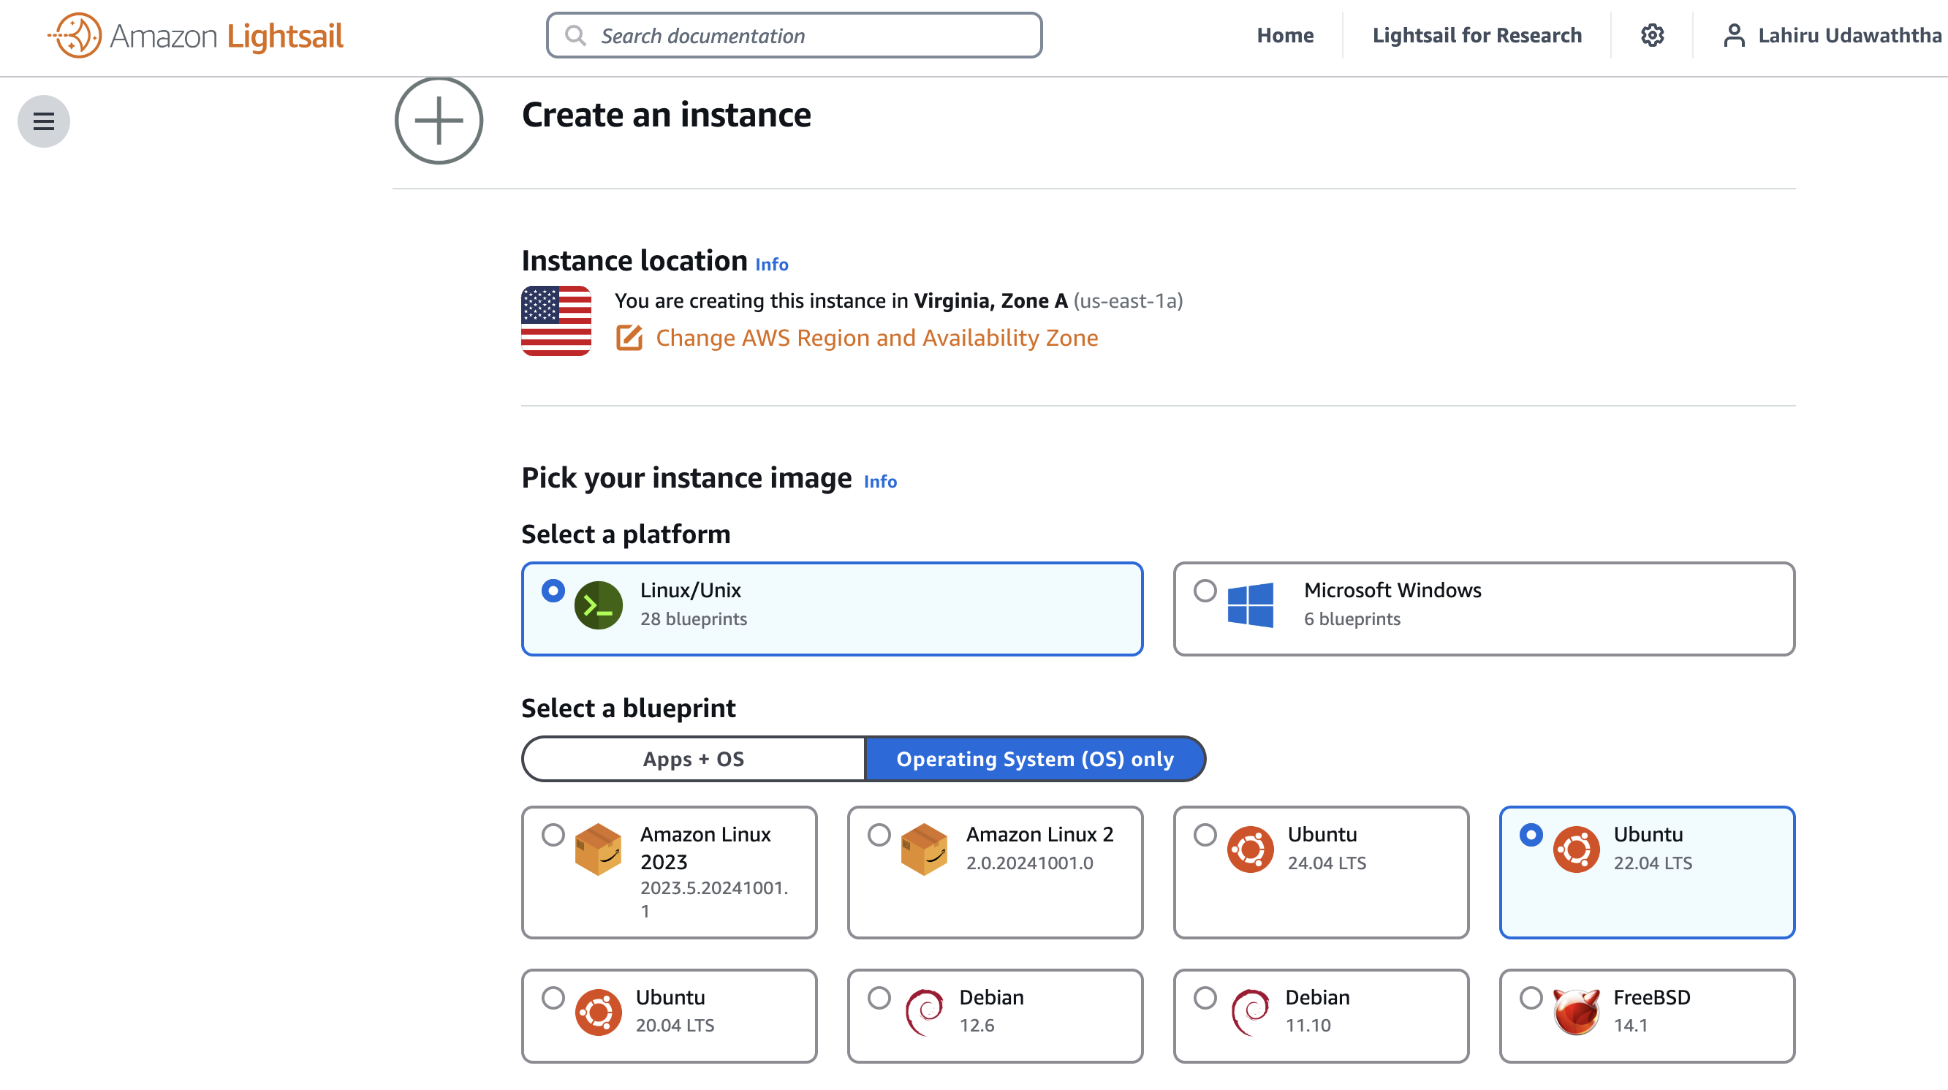Click the Ubuntu logo on the 24.04 LTS card
The image size is (1948, 1090).
pos(1251,849)
